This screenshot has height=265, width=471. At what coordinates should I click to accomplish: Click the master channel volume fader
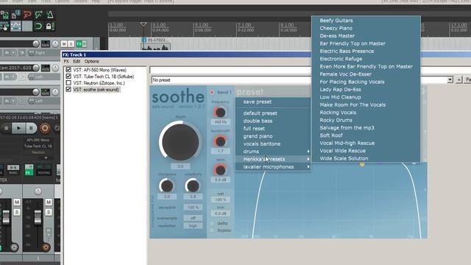click(x=6, y=217)
